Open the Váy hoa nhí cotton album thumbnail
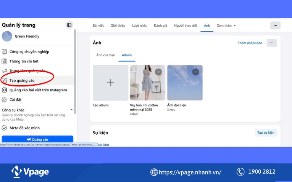This screenshot has width=292, height=182. coord(148,83)
